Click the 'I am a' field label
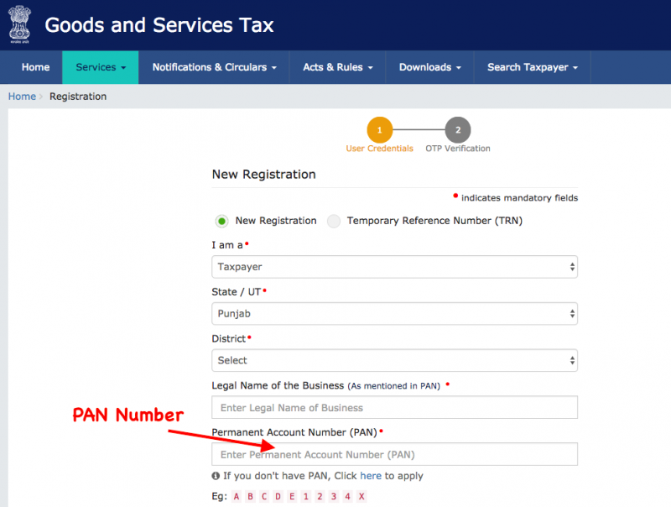This screenshot has width=671, height=507. tap(227, 245)
